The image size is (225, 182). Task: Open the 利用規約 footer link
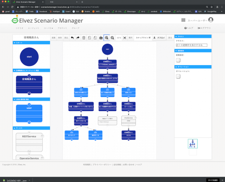tap(87, 165)
